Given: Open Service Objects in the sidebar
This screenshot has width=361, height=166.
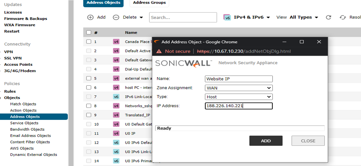Looking at the screenshot, I should coord(24,123).
